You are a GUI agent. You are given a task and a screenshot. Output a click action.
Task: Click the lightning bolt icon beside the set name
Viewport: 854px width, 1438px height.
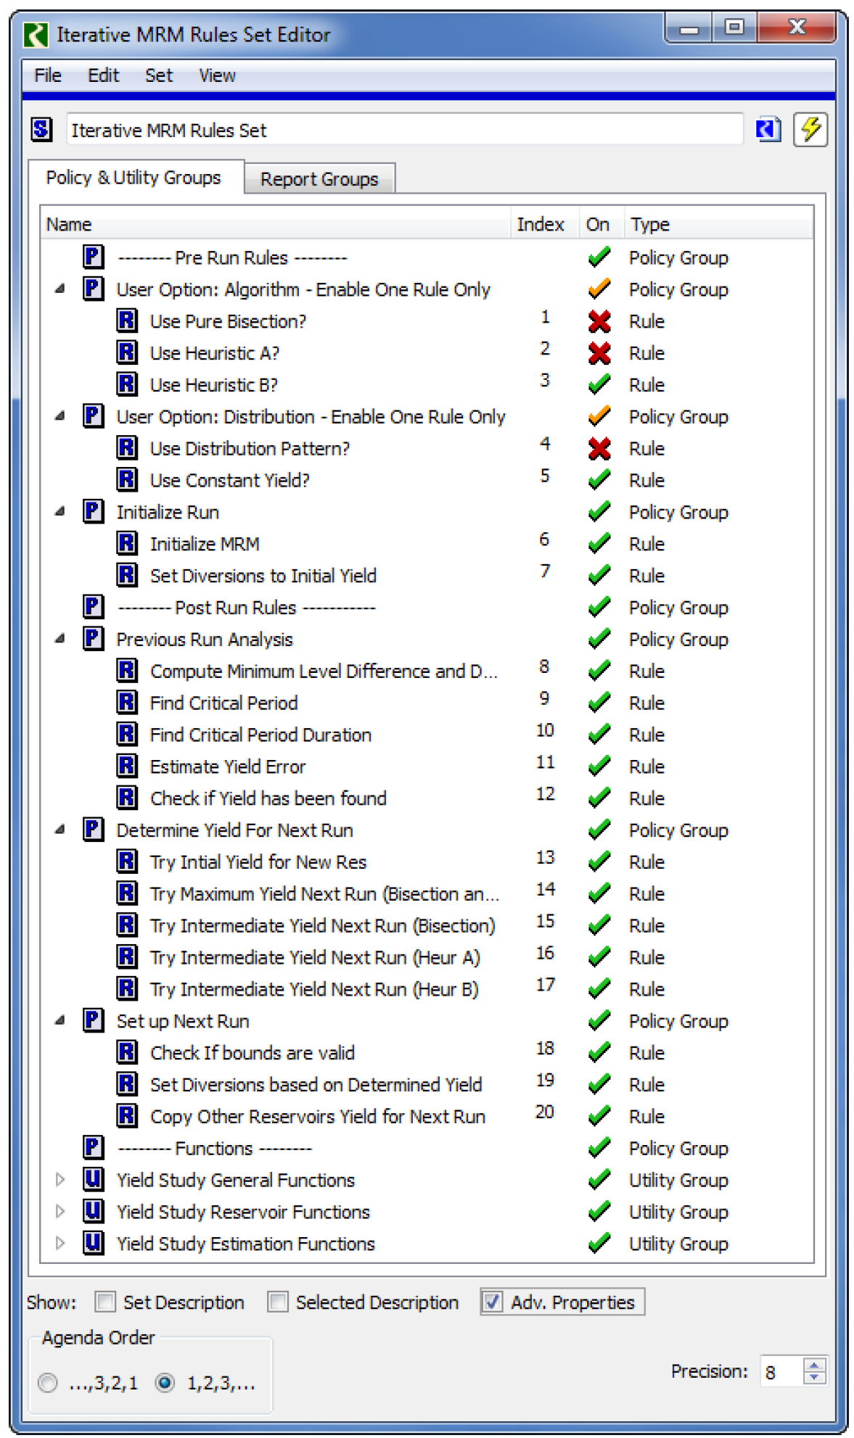pyautogui.click(x=810, y=131)
